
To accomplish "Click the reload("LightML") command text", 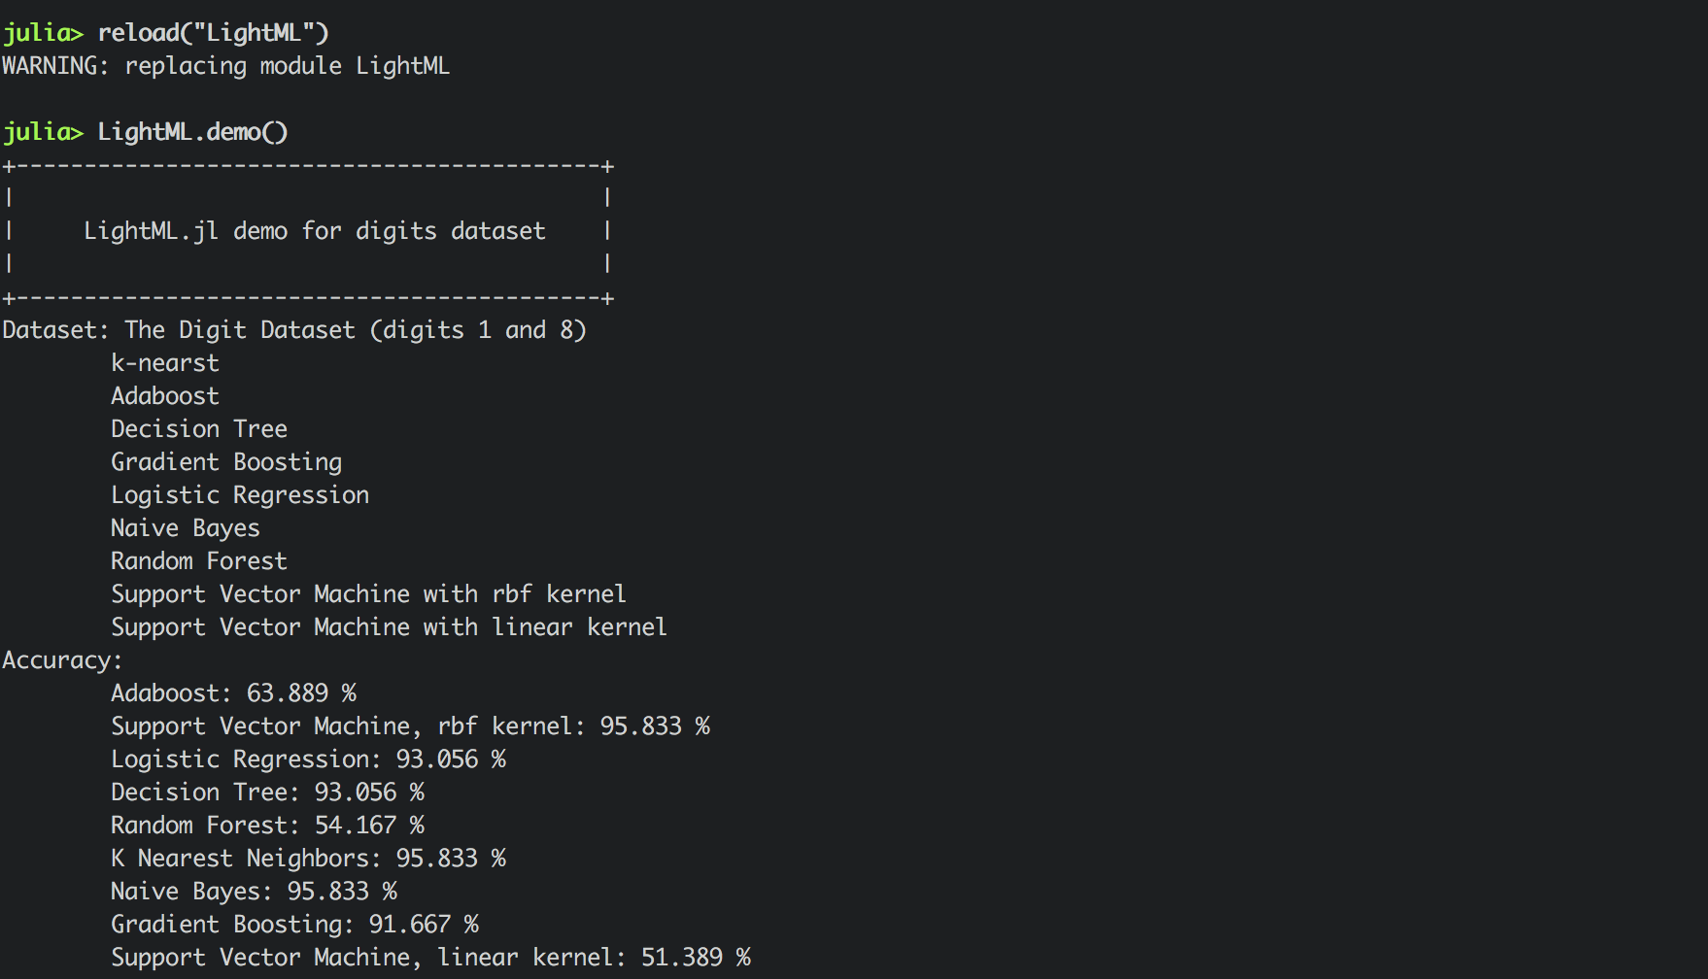I will [x=214, y=33].
